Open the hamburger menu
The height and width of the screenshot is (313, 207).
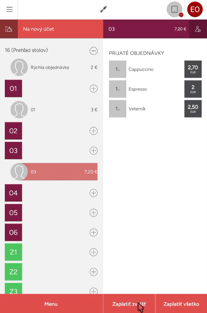(9, 10)
